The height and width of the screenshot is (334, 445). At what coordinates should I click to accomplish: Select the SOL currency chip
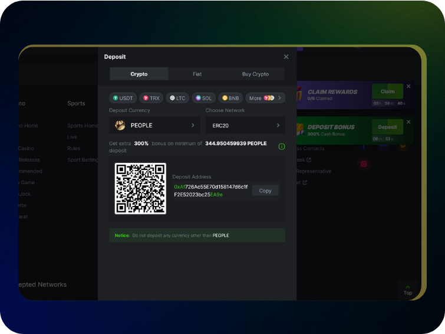pos(204,98)
